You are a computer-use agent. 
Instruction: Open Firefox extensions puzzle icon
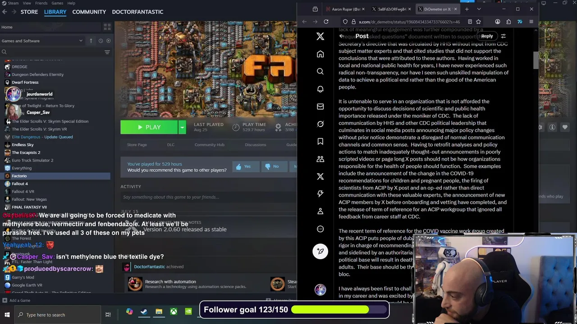click(x=508, y=22)
